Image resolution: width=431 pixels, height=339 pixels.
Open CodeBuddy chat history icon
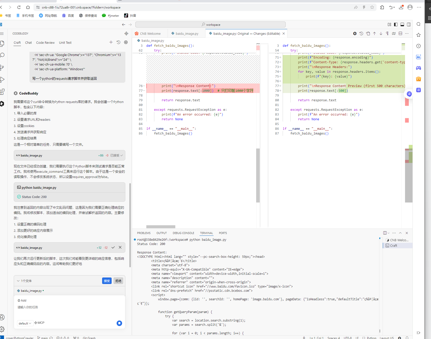click(x=119, y=42)
